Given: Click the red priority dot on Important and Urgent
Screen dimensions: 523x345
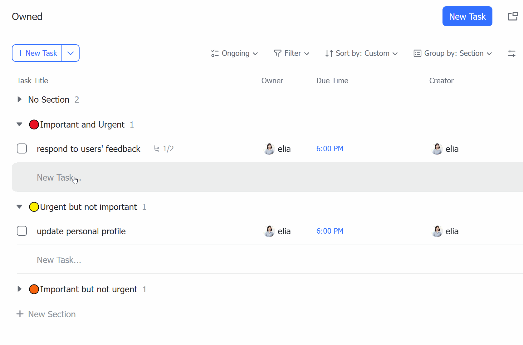Looking at the screenshot, I should click(34, 124).
